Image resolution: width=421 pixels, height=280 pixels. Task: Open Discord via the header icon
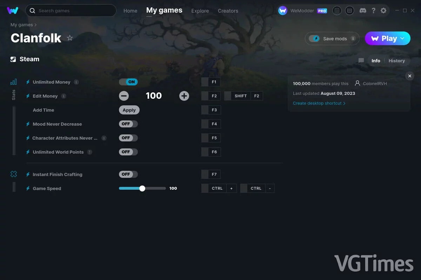(x=363, y=11)
